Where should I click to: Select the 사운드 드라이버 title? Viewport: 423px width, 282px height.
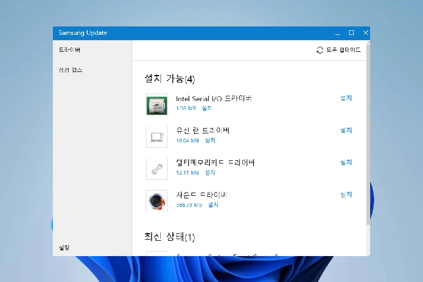pyautogui.click(x=201, y=195)
